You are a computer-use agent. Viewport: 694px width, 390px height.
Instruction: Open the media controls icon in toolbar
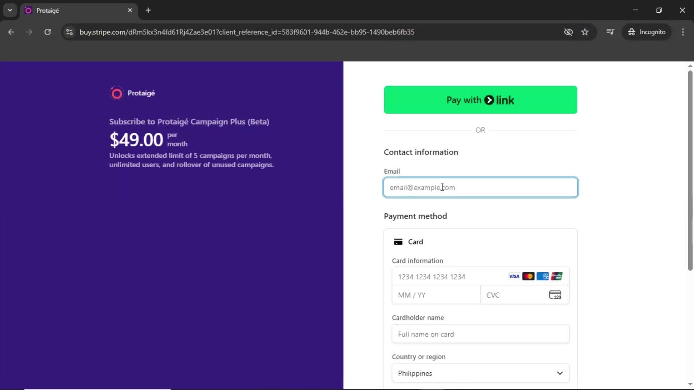610,32
